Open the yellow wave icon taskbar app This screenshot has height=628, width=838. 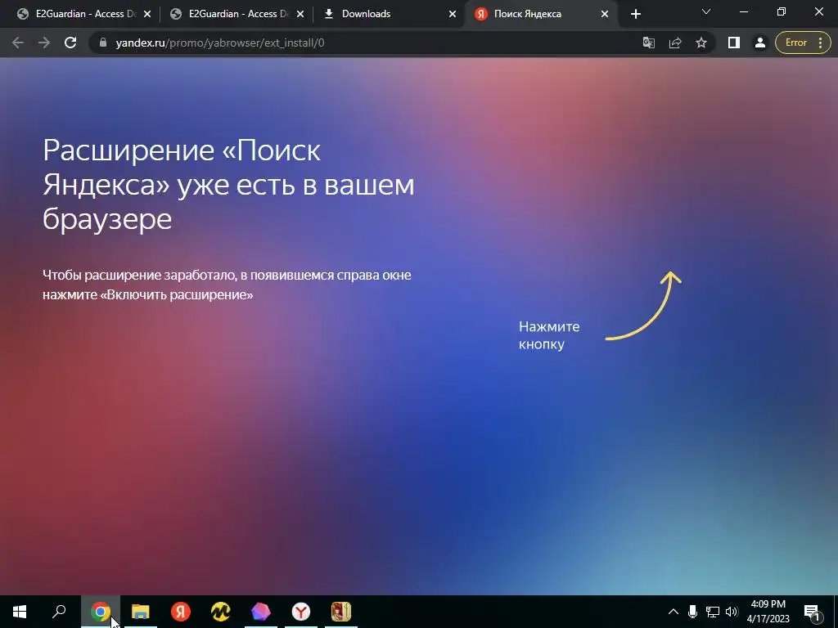pos(221,612)
